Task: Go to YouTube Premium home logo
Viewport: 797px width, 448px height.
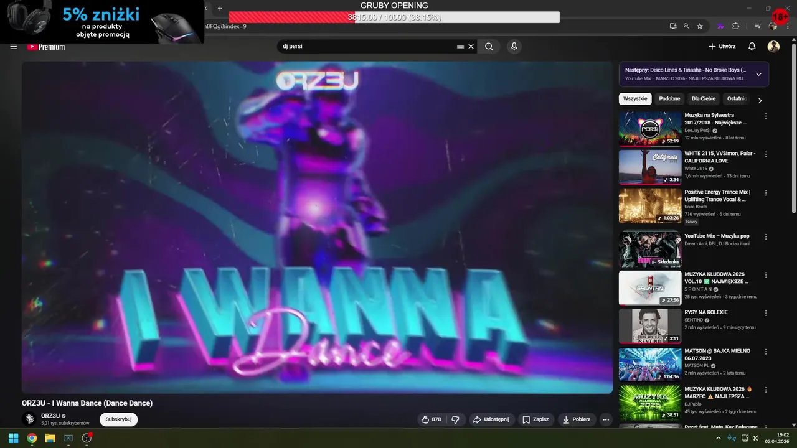Action: tap(46, 47)
